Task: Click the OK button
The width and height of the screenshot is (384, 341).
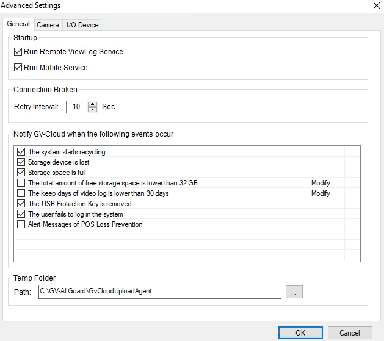Action: pyautogui.click(x=300, y=333)
